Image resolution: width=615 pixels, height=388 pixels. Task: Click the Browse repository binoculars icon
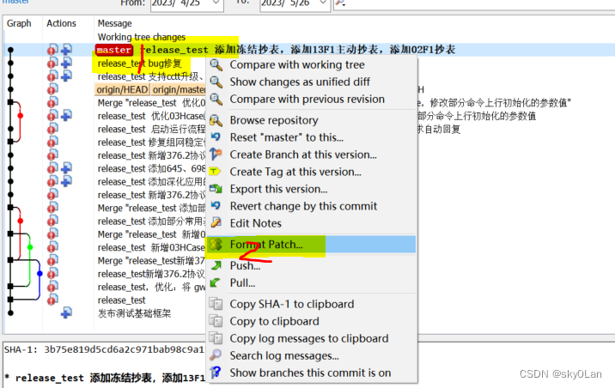tap(216, 120)
